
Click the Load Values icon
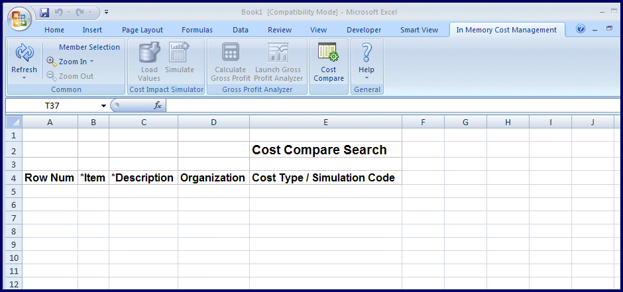click(149, 53)
